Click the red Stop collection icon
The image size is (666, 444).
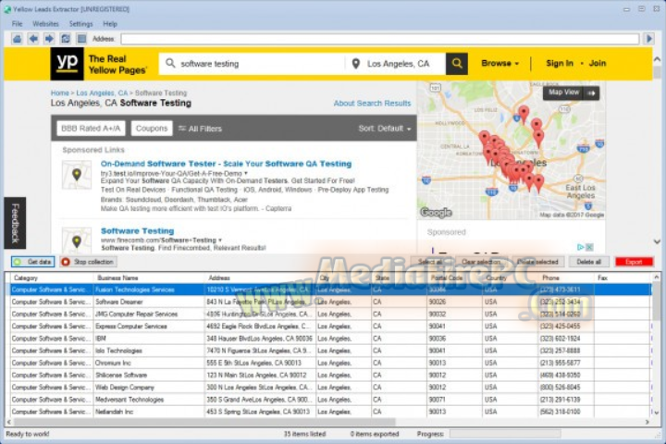66,262
